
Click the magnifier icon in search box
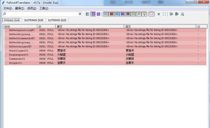tap(5, 14)
